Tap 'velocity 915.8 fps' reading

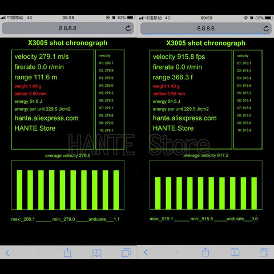click(x=179, y=57)
